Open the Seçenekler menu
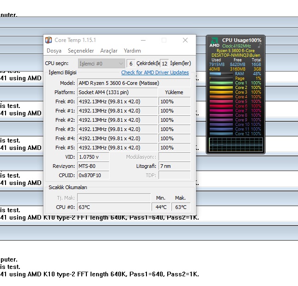 (81, 51)
